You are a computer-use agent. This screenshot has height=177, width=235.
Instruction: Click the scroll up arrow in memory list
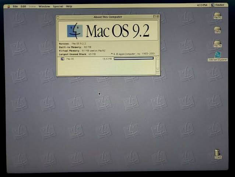tap(158, 58)
